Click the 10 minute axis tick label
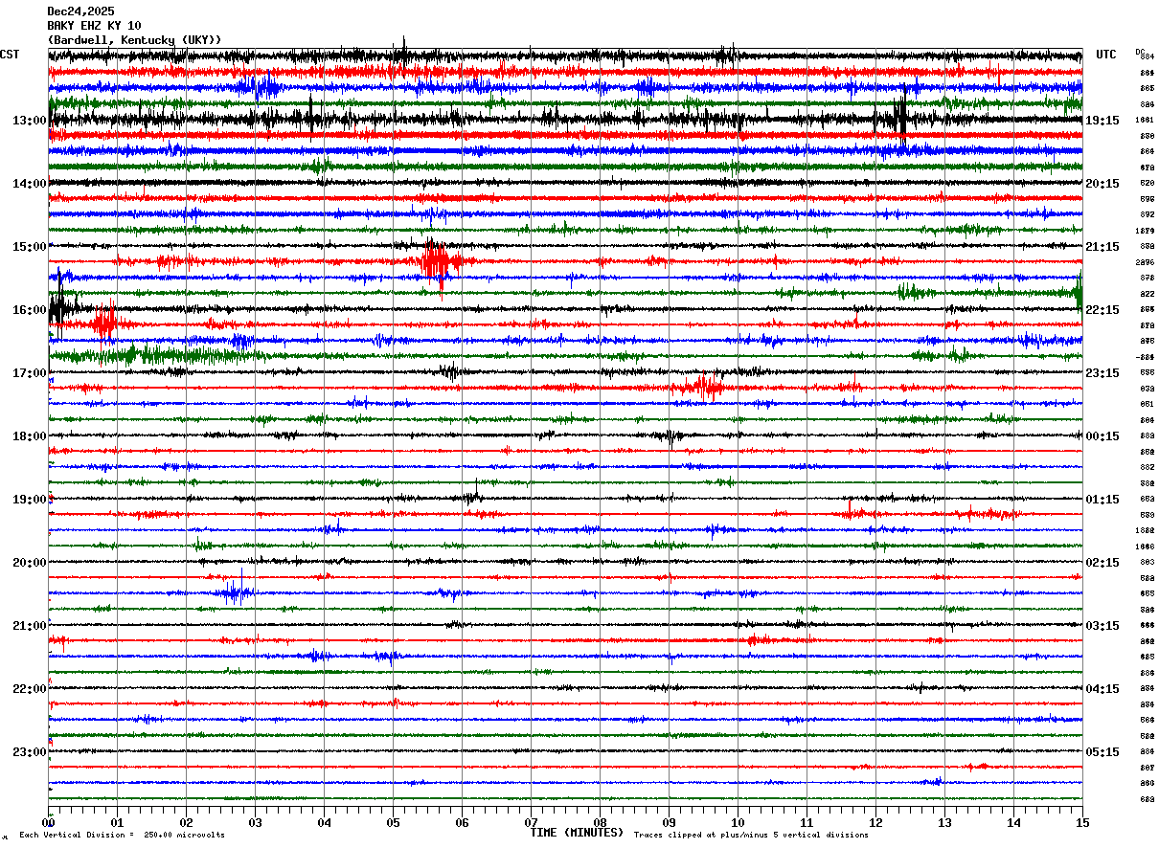 click(738, 822)
